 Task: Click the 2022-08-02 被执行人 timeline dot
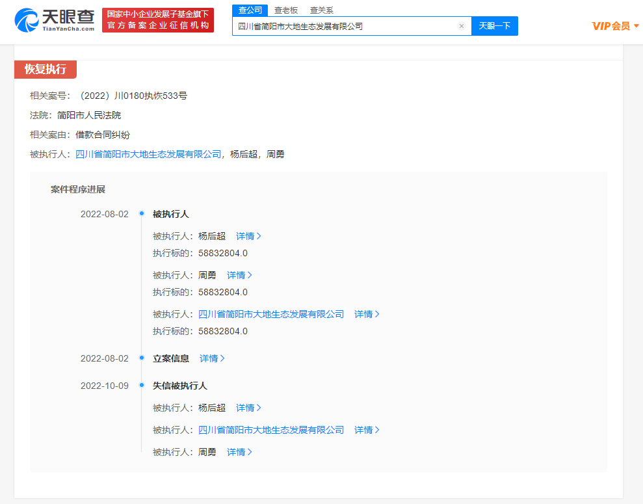tap(141, 214)
